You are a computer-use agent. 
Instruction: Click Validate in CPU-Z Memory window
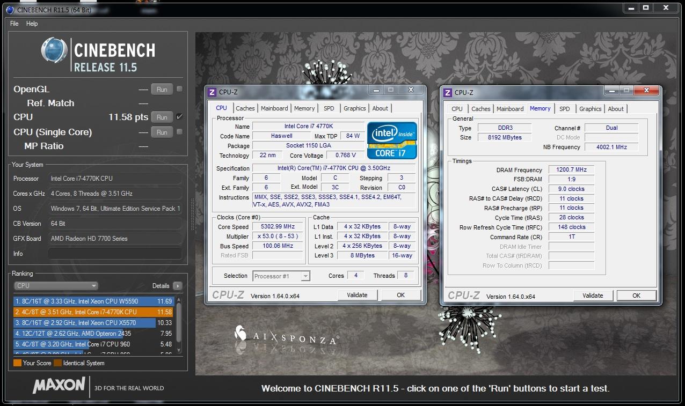[x=593, y=296]
